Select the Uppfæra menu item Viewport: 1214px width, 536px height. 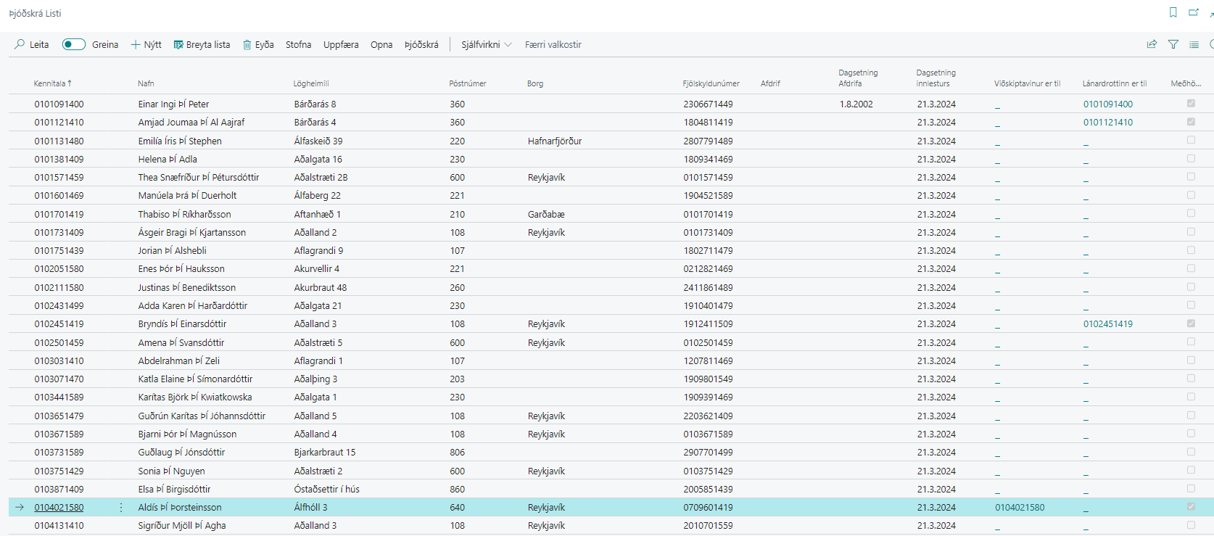(341, 44)
